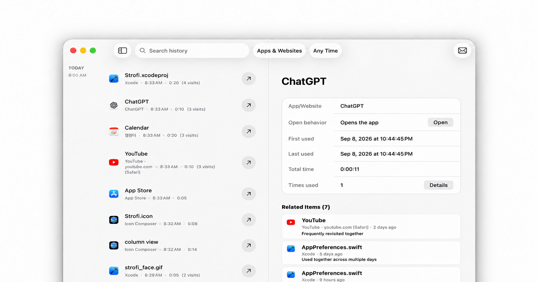Open arrow for ChatGPT history row
The width and height of the screenshot is (538, 282).
248,105
